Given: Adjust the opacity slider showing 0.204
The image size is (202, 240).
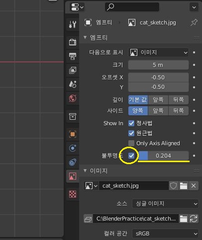Looking at the screenshot, I should coord(164,156).
